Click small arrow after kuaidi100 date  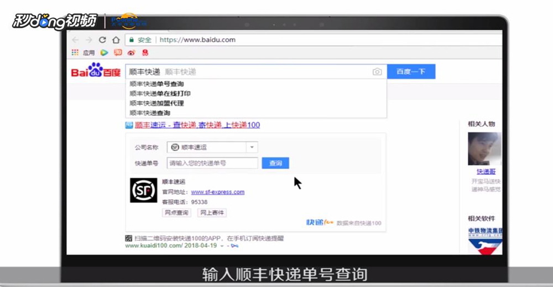point(222,246)
